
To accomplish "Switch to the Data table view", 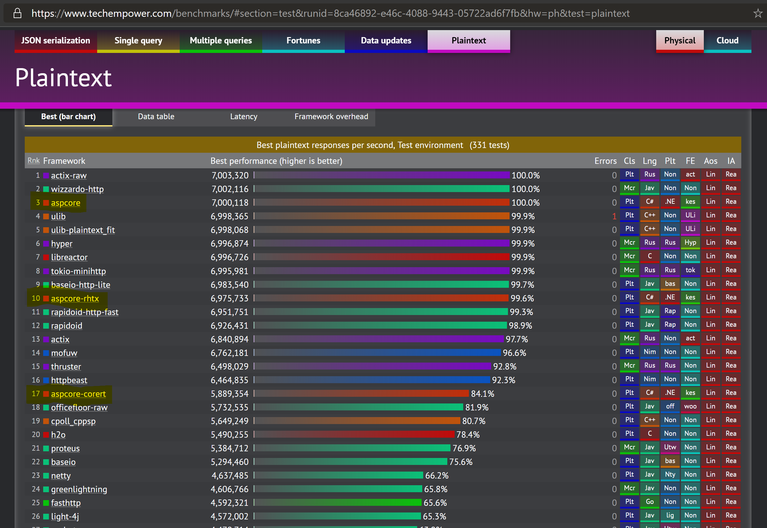I will (x=156, y=117).
